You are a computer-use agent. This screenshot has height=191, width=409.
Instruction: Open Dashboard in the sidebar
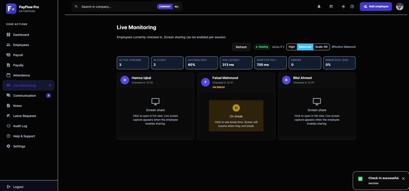point(28,35)
